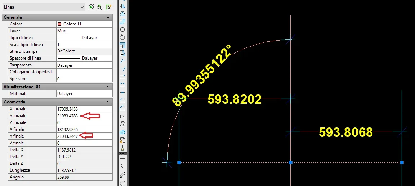Image resolution: width=415 pixels, height=186 pixels.
Task: Select the Chamfer tool icon
Action: [122, 100]
